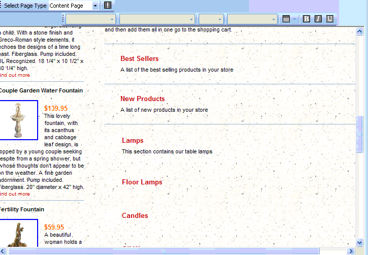Viewport: 369px width, 255px height.
Task: Click the Couple Garden Water Fountain thumbnail
Action: 18,120
